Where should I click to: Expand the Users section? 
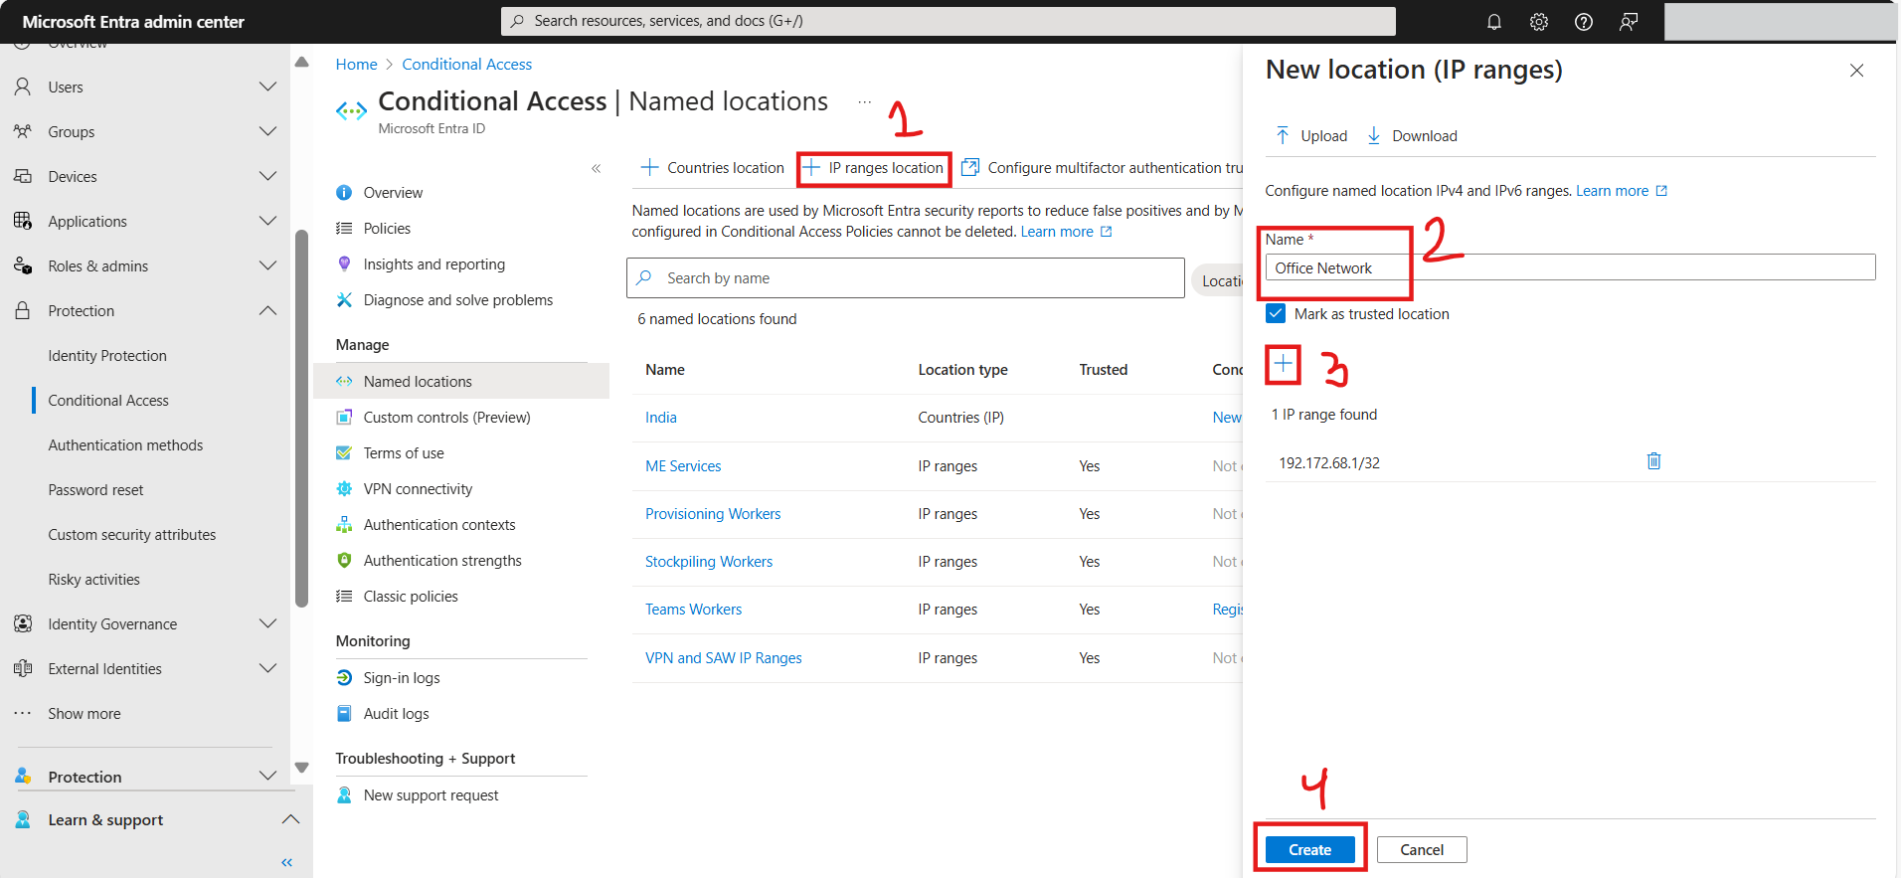[267, 87]
